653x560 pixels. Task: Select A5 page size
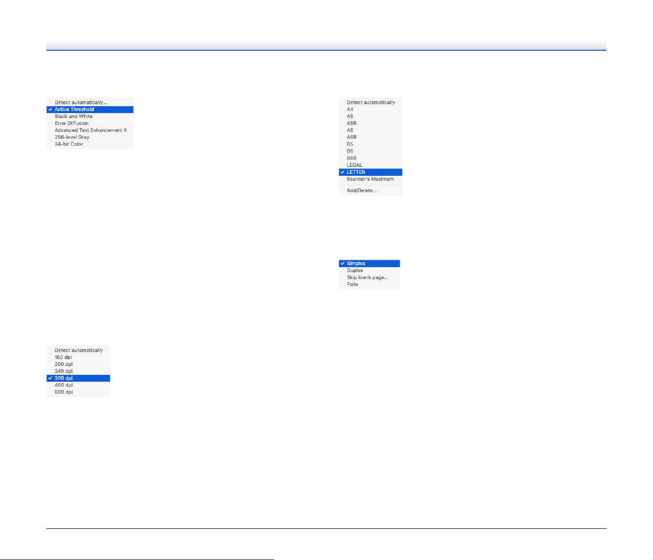371,117
